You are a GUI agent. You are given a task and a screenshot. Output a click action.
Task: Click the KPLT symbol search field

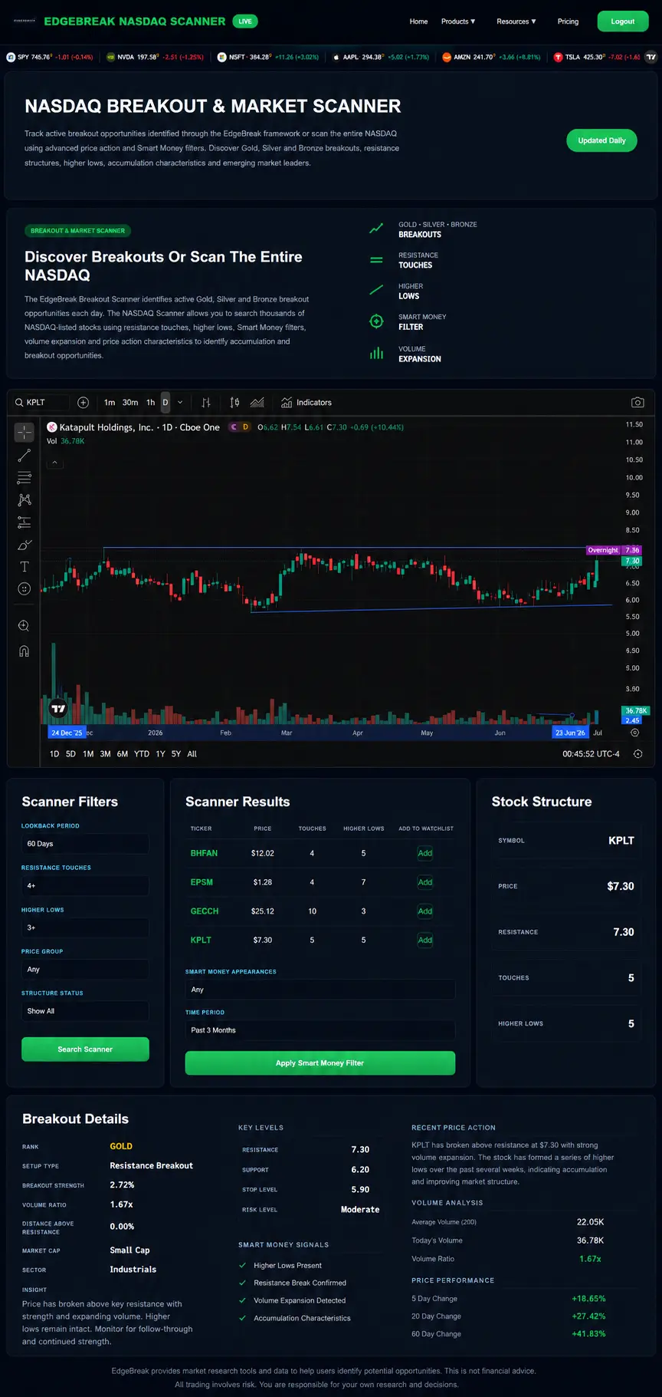[41, 403]
